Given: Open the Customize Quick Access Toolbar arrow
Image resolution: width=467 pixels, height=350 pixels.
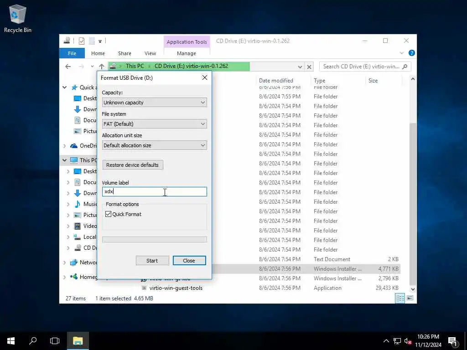Looking at the screenshot, I should click(x=100, y=41).
